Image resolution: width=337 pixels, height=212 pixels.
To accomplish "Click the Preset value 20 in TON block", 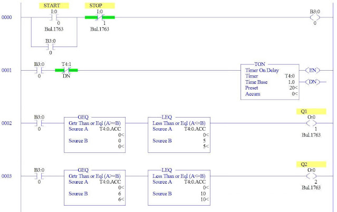I will 293,88.
